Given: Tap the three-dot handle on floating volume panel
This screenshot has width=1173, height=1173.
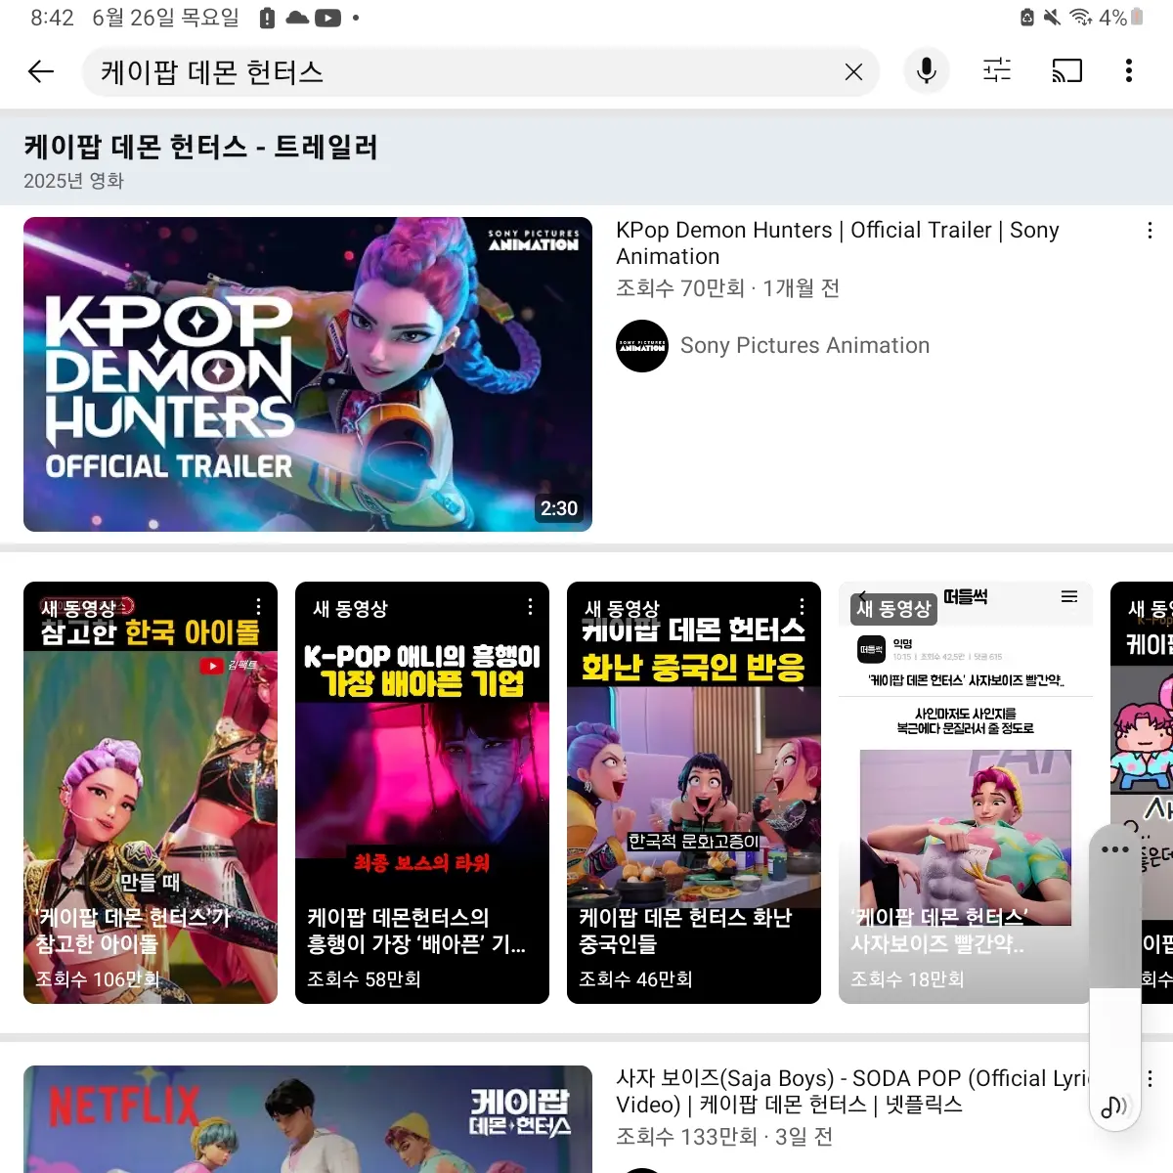Looking at the screenshot, I should [x=1114, y=849].
